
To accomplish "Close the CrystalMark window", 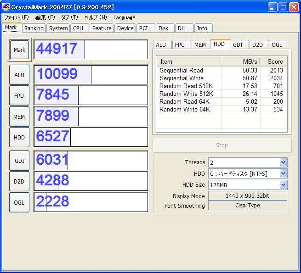I will tap(294, 7).
